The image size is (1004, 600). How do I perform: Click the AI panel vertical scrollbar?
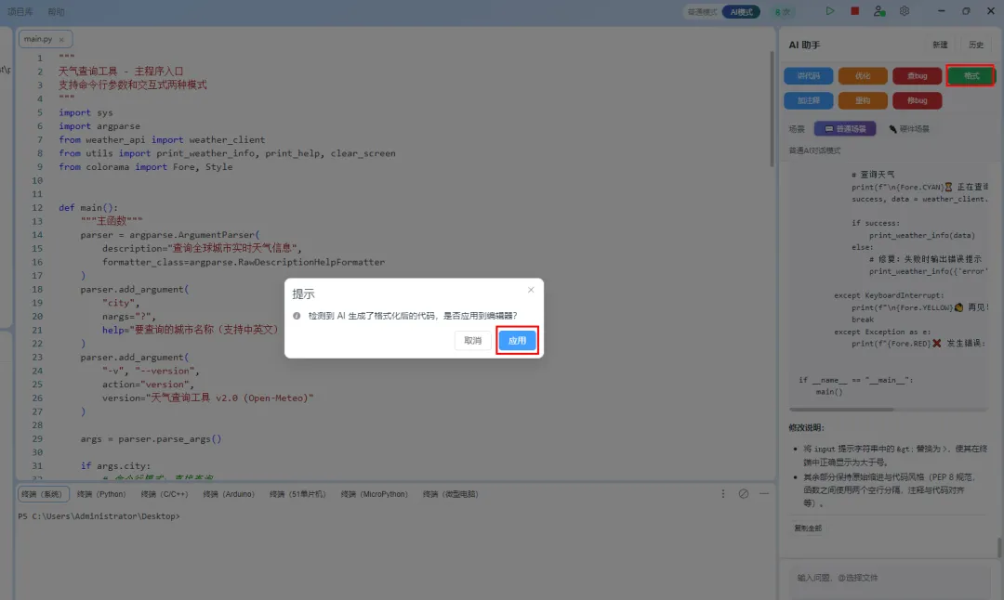coord(998,548)
